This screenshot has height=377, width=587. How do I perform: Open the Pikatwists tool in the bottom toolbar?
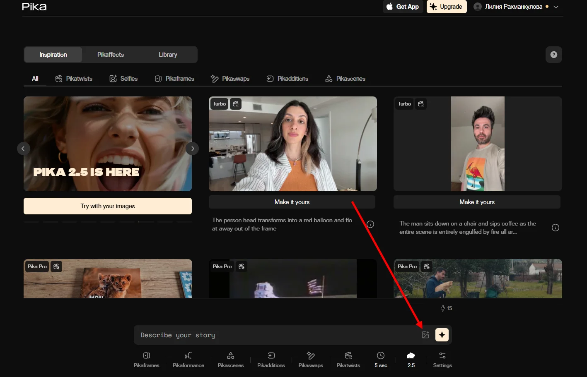click(x=348, y=360)
